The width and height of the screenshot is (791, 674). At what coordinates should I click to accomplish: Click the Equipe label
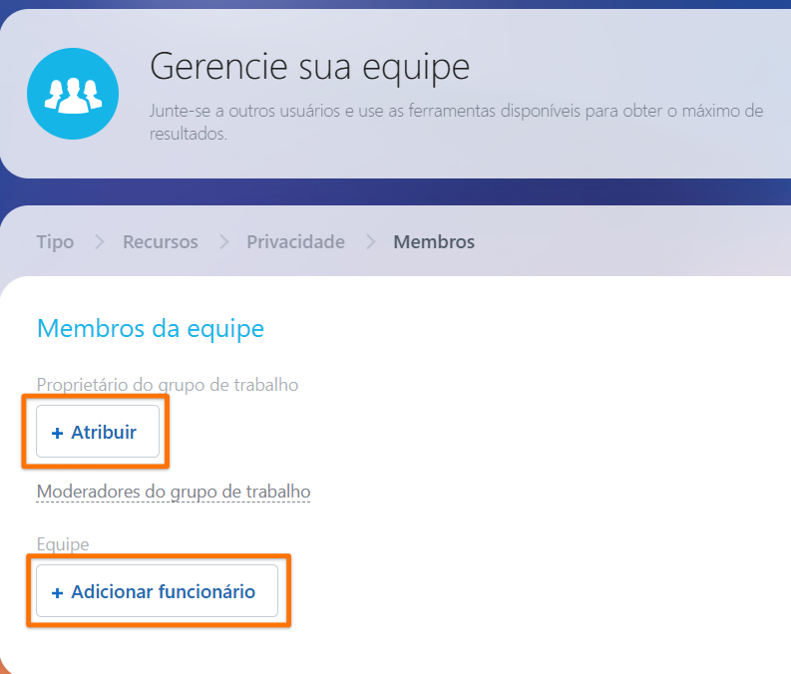[x=63, y=545]
